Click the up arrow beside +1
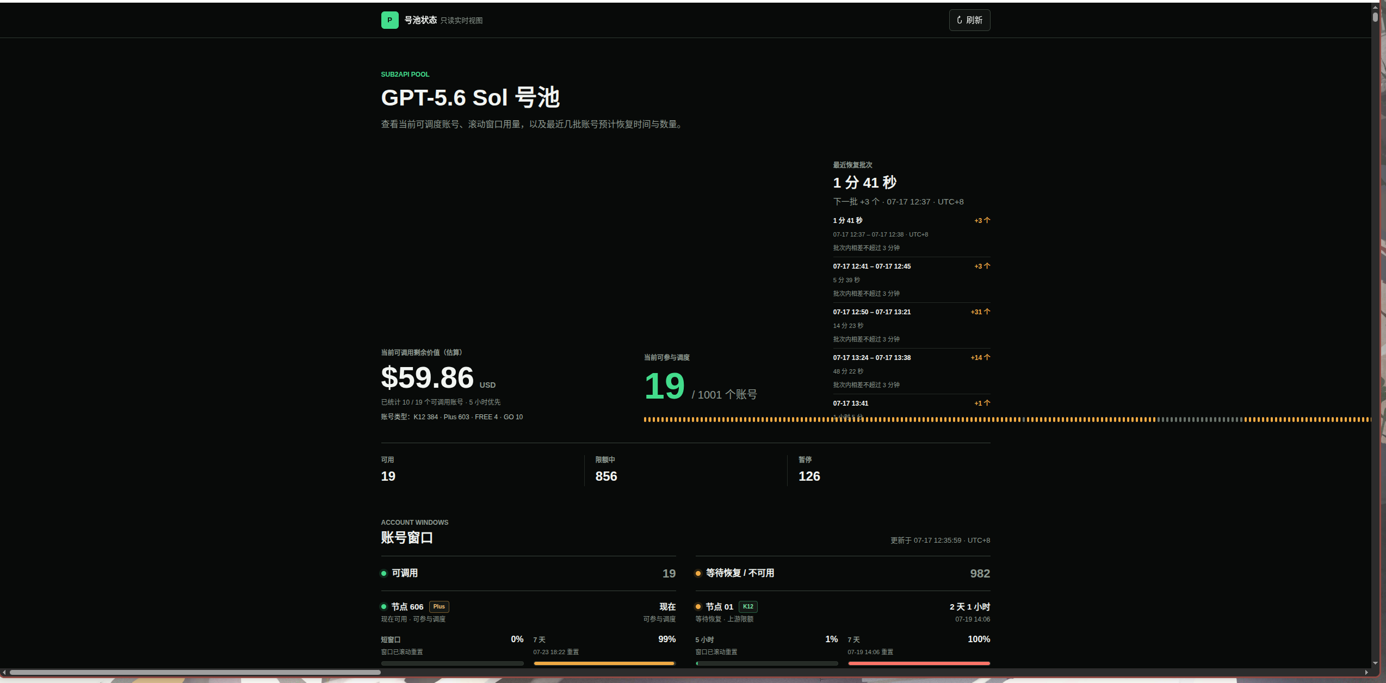 [x=987, y=403]
